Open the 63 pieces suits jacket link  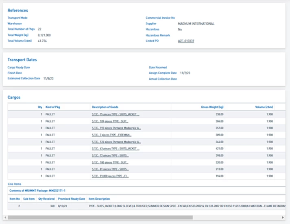pyautogui.click(x=116, y=149)
